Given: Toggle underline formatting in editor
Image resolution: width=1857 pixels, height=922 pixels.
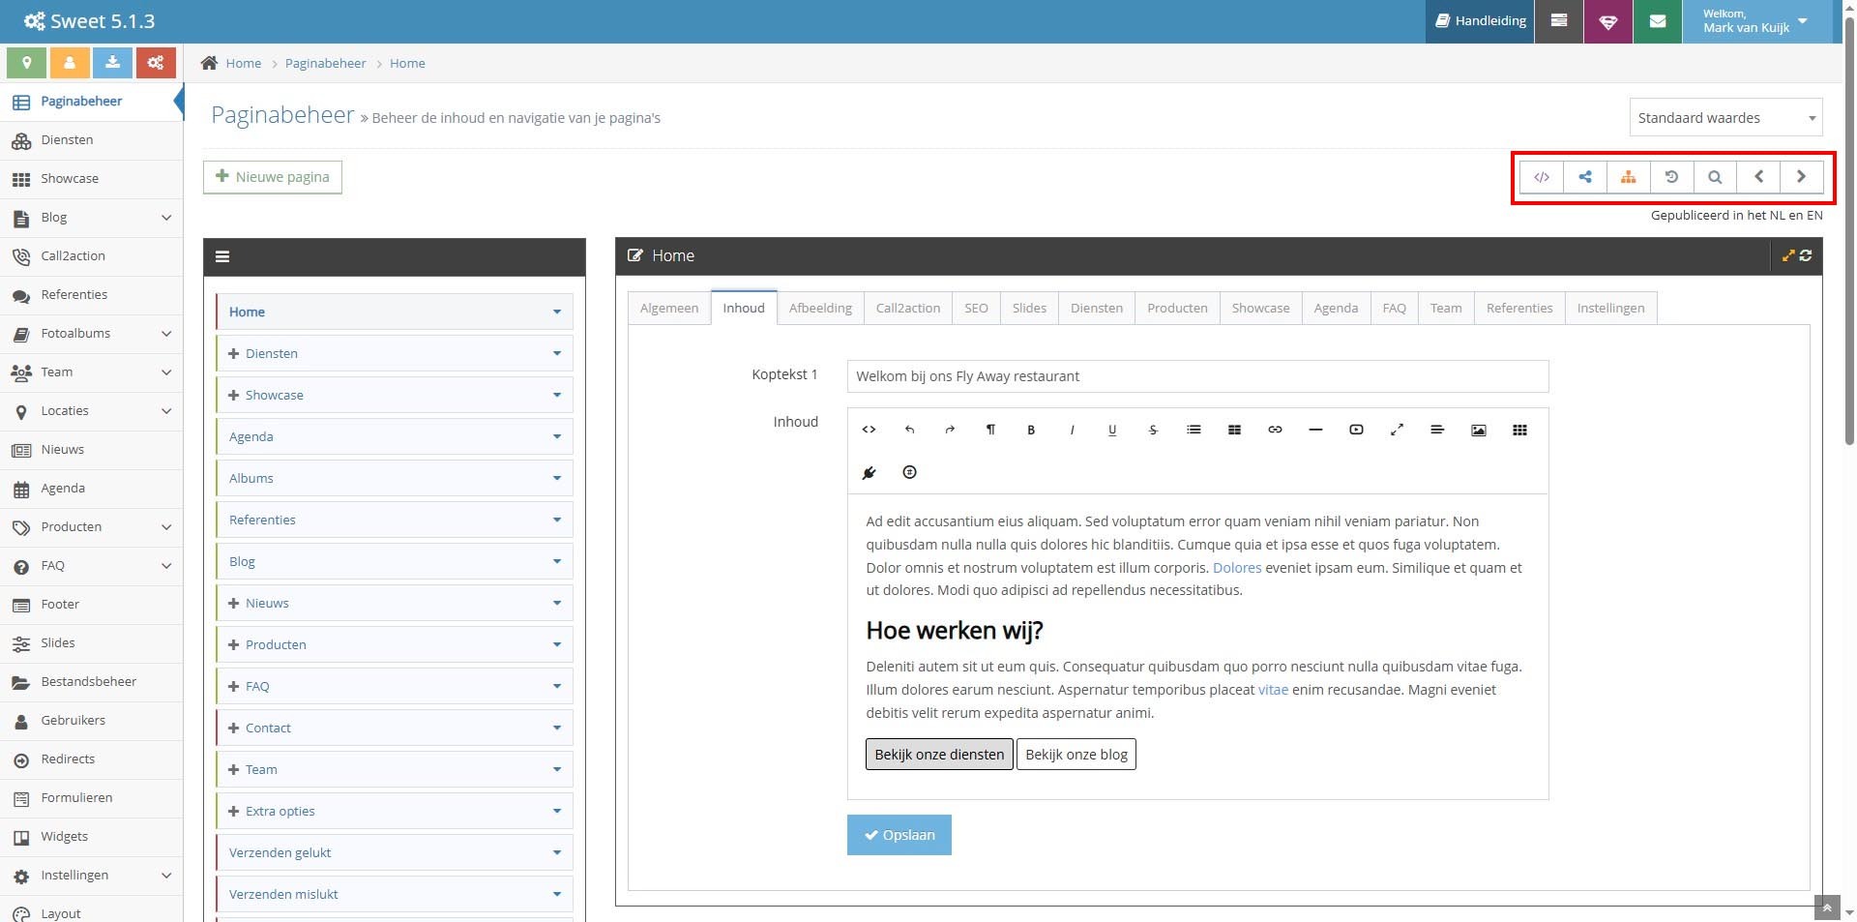Looking at the screenshot, I should pos(1112,430).
